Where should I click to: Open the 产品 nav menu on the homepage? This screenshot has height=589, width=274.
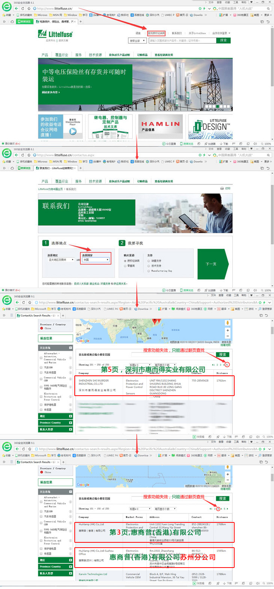(x=45, y=55)
